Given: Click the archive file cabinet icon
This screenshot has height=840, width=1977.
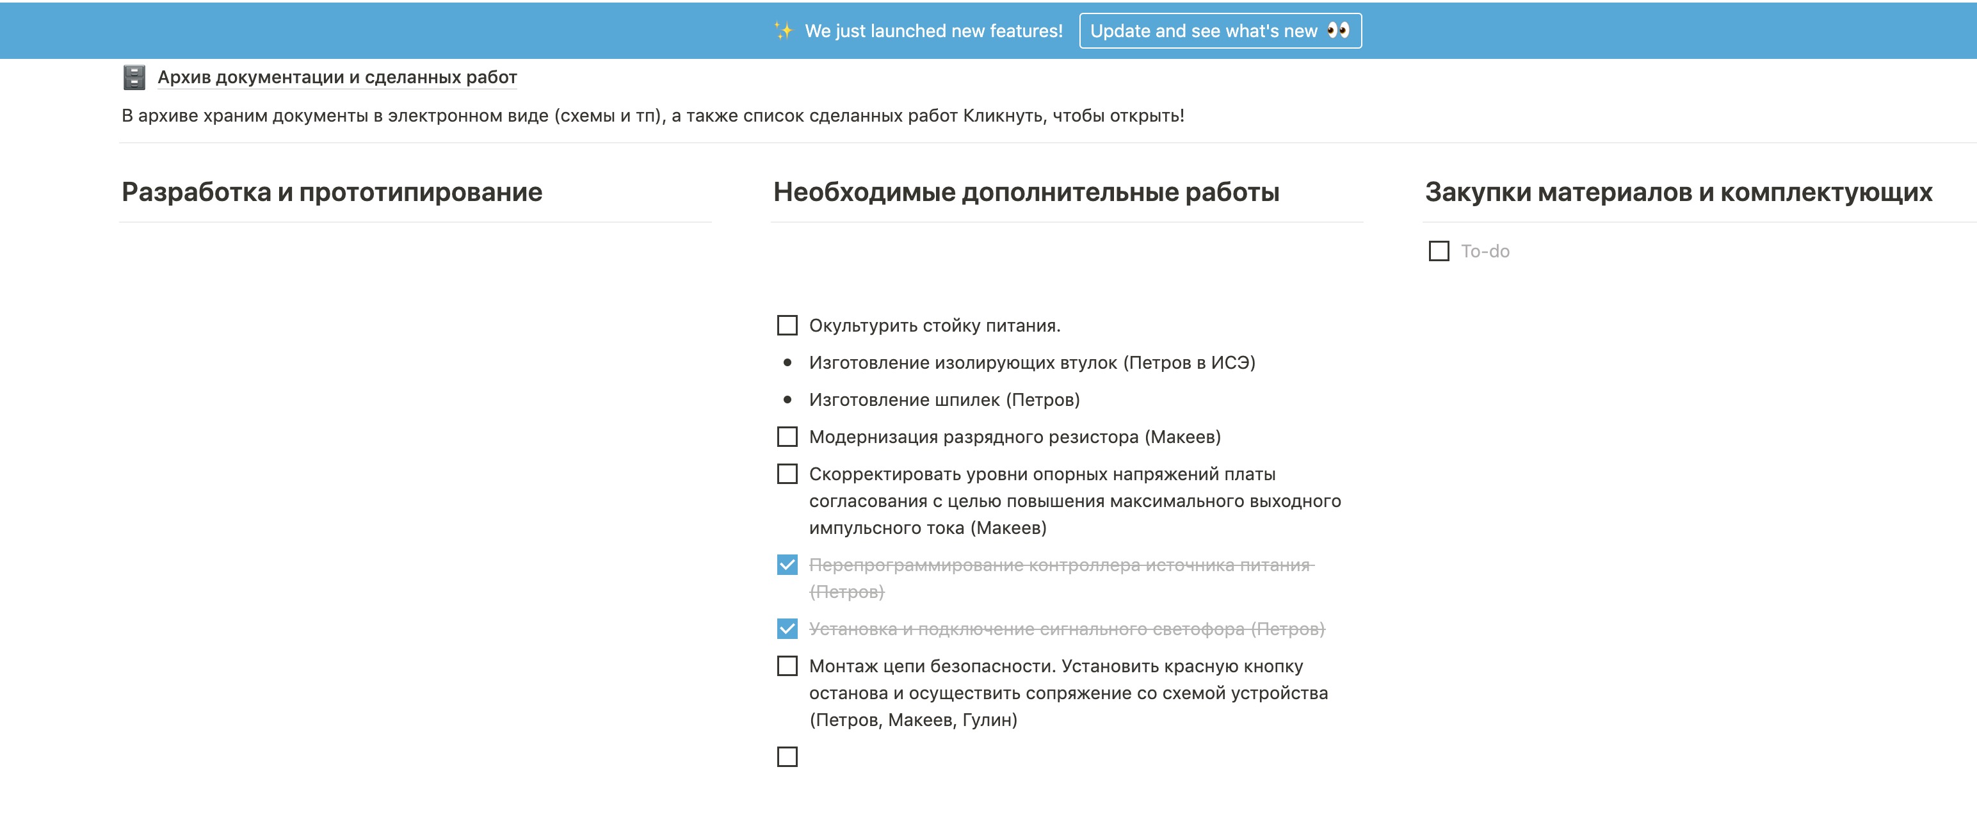Looking at the screenshot, I should (x=134, y=77).
